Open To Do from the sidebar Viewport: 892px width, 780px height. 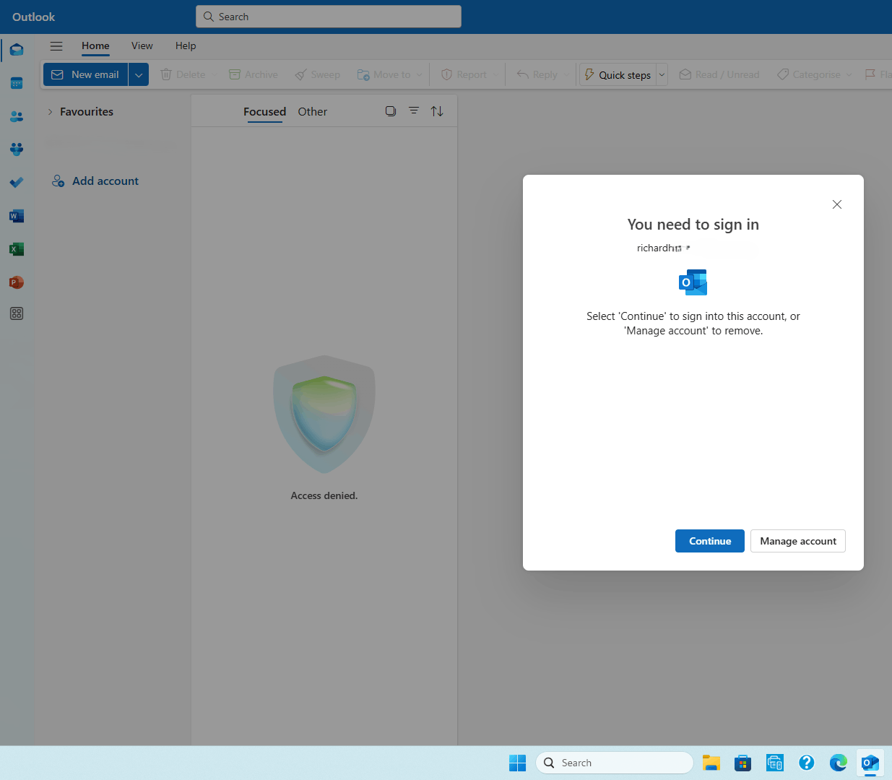(x=16, y=183)
